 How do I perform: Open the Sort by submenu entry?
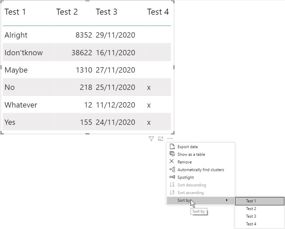tap(201, 200)
